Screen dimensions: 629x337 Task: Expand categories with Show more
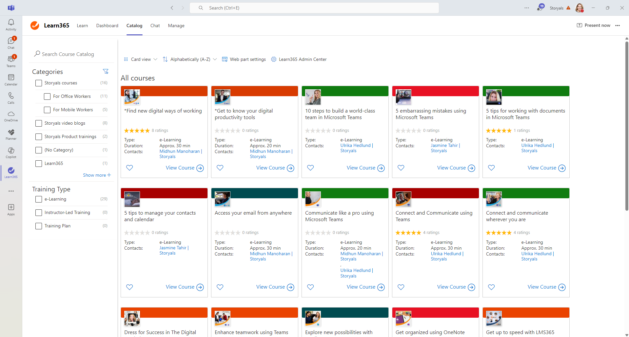pyautogui.click(x=97, y=175)
